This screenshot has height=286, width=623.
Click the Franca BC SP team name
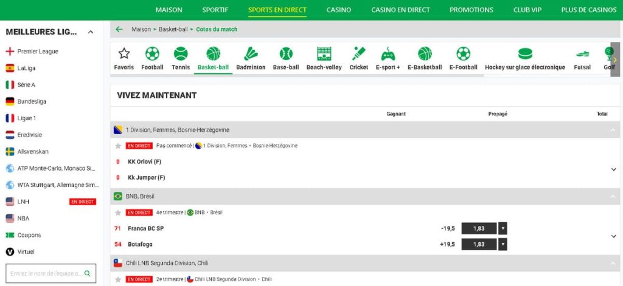145,228
